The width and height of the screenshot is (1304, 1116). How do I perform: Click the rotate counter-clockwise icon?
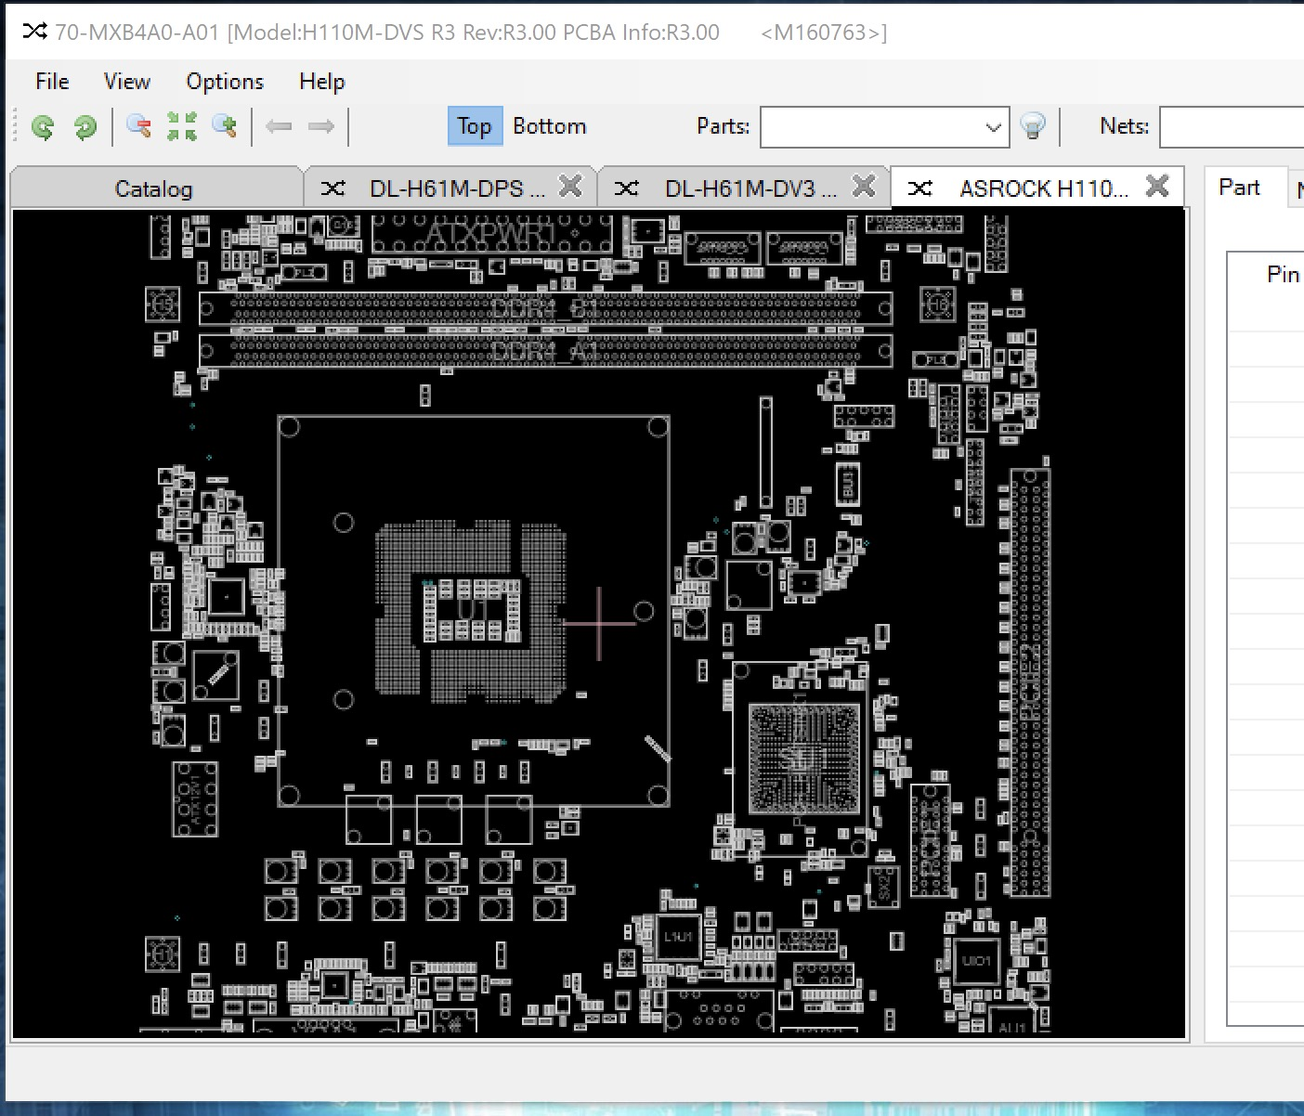(43, 127)
